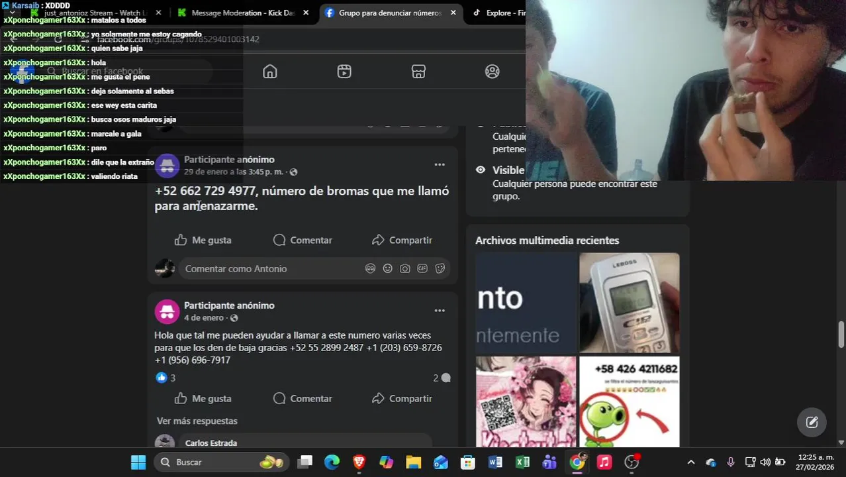The width and height of the screenshot is (846, 477).
Task: Open the 4 de enero timestamp link
Action: pyautogui.click(x=204, y=317)
